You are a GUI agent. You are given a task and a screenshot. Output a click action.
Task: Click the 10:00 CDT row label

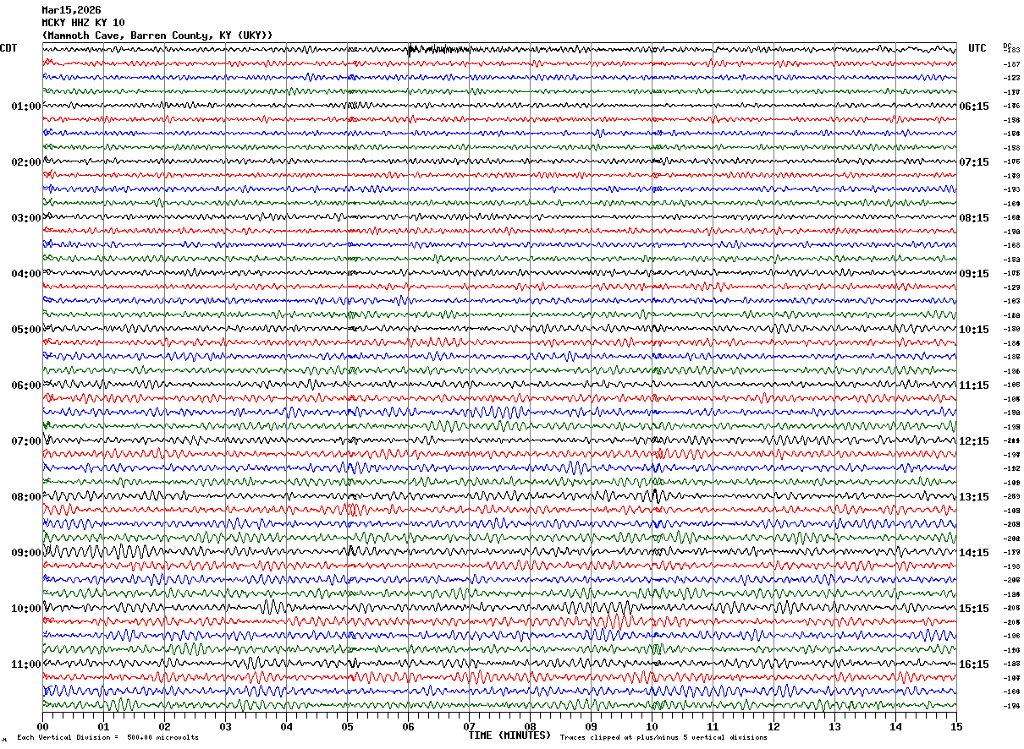tap(25, 609)
